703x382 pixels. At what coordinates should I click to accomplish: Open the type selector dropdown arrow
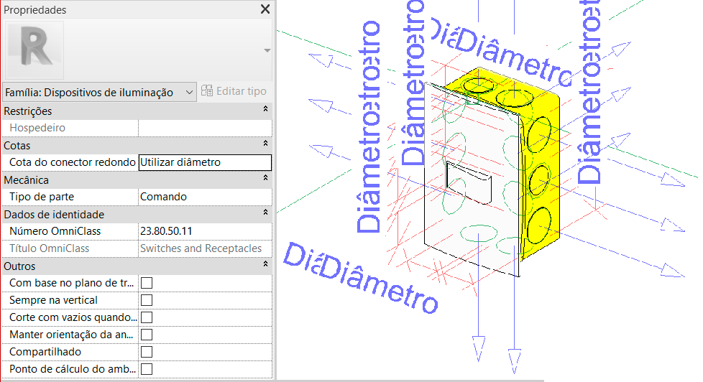[267, 50]
